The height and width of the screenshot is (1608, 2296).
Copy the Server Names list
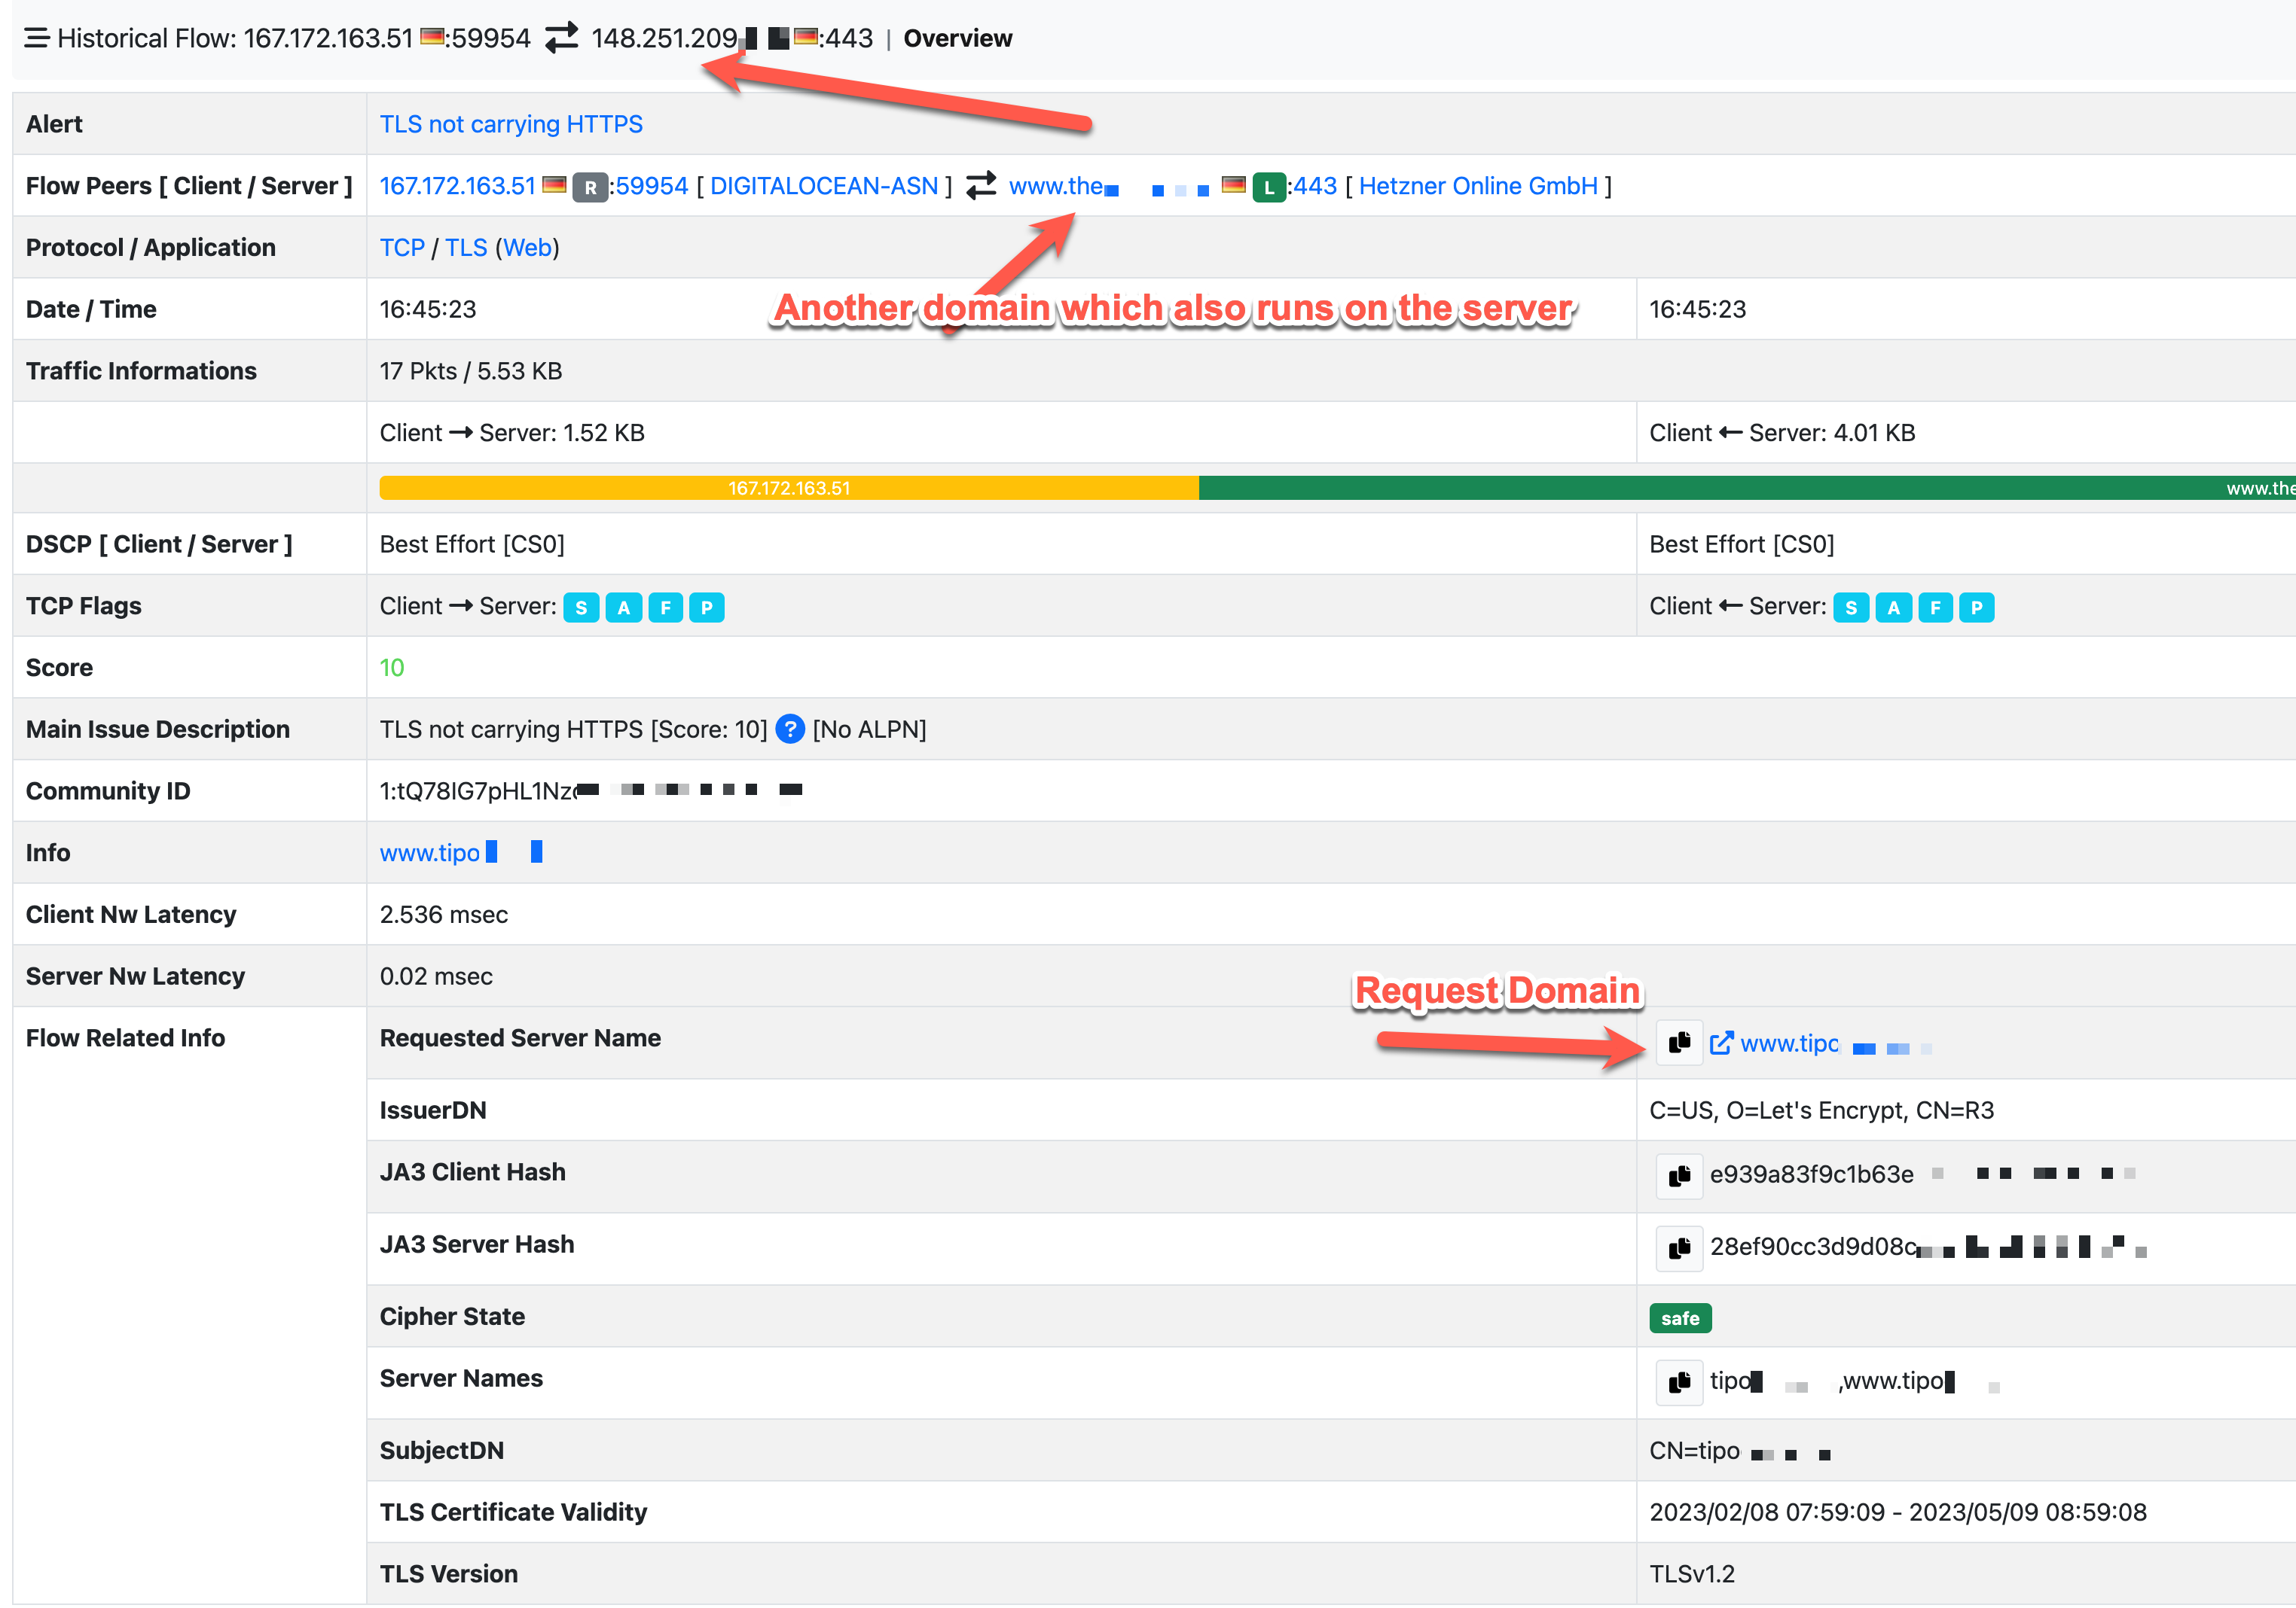tap(1679, 1382)
